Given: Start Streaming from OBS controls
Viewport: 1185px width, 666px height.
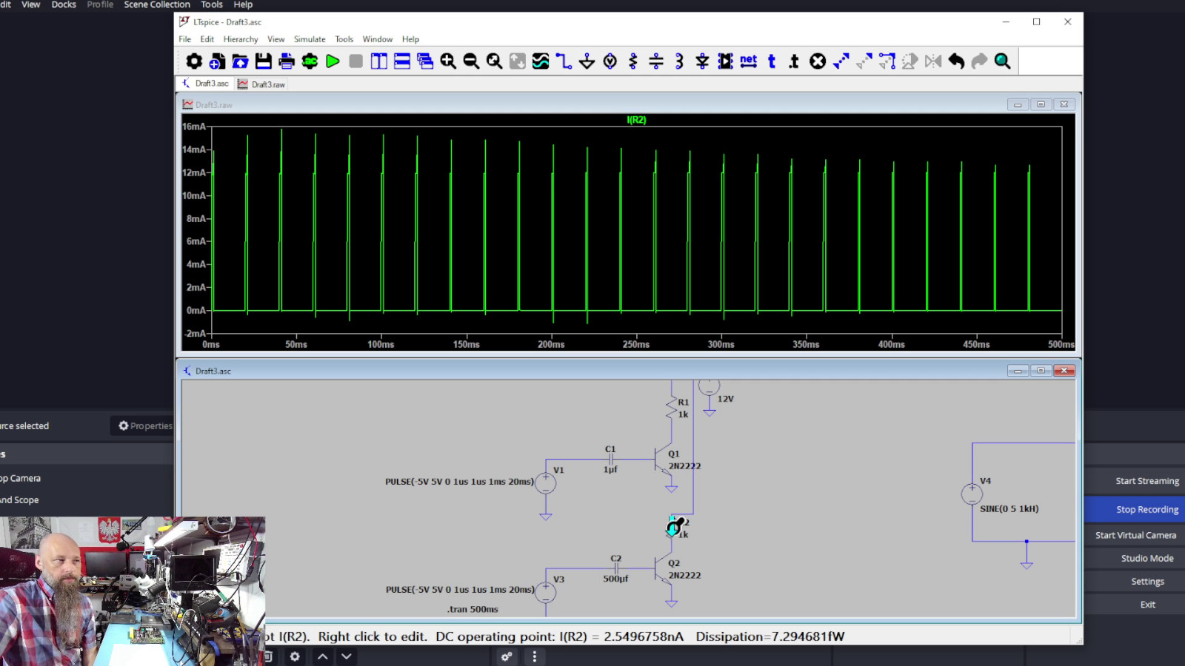Looking at the screenshot, I should coord(1146,481).
